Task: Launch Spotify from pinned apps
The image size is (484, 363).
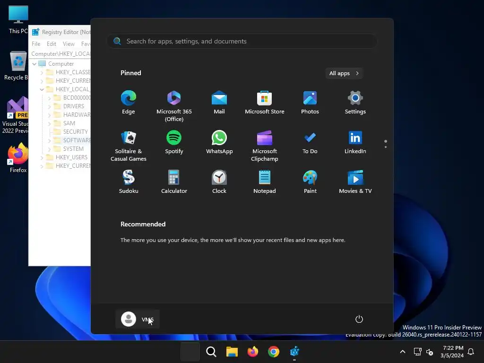Action: point(174,142)
